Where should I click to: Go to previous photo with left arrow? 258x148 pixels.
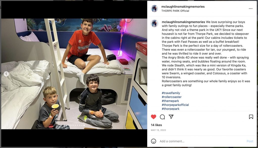[x=6, y=74]
